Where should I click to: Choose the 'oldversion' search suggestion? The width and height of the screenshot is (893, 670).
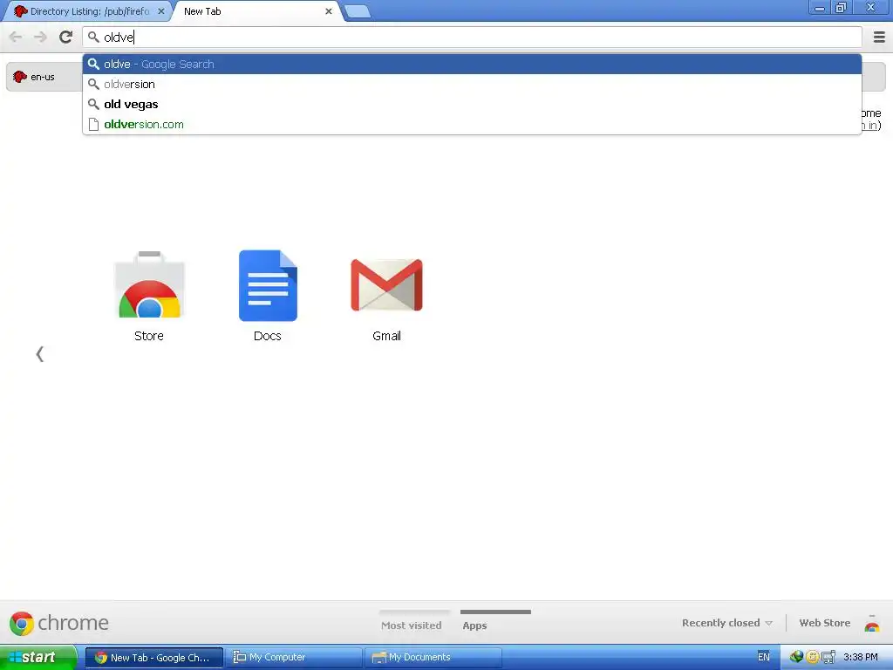click(472, 85)
